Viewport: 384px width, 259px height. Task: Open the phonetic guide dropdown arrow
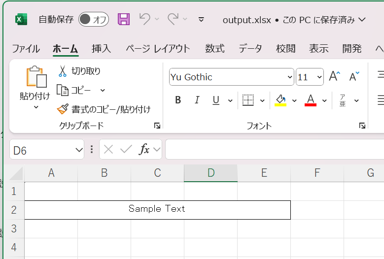tap(356, 100)
